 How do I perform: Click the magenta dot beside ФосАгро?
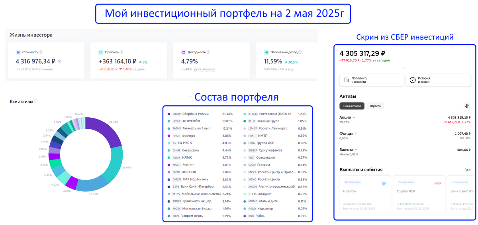tap(168, 136)
